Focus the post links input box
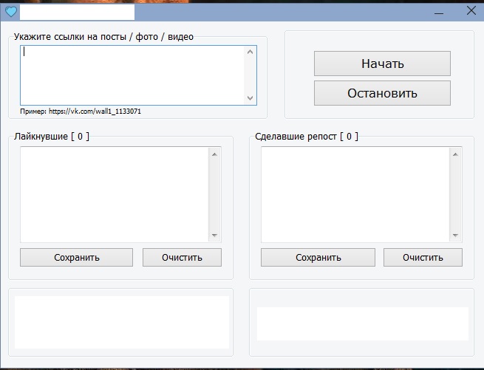This screenshot has height=370, width=484. (133, 75)
